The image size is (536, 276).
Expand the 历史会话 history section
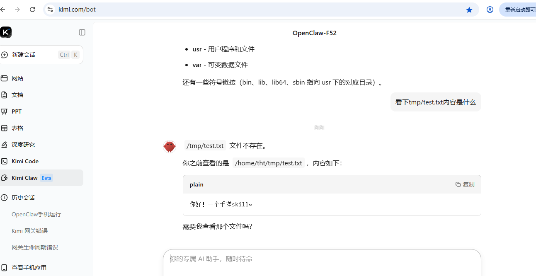click(x=23, y=197)
